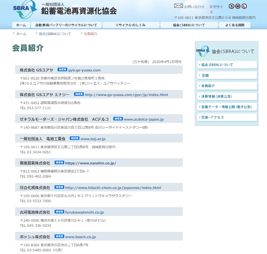Click 鉛蓄電池再資源化協会 site title
Viewport: 267px width, 254px height.
pos(79,11)
